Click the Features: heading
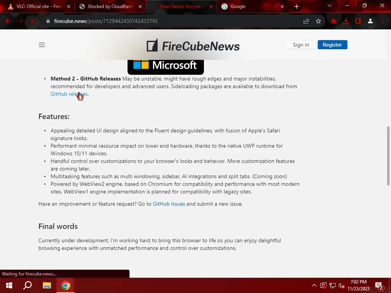The image size is (391, 293). 54,116
